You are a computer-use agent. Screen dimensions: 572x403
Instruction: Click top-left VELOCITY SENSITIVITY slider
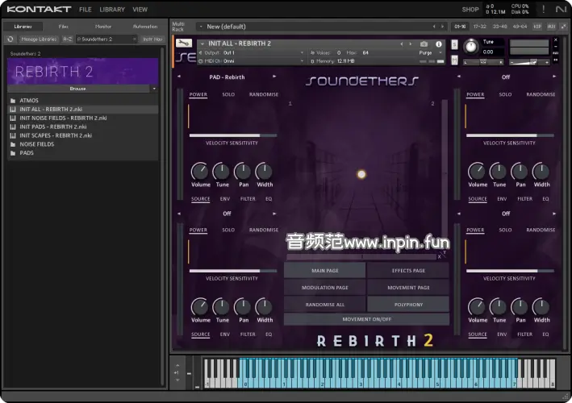point(232,135)
